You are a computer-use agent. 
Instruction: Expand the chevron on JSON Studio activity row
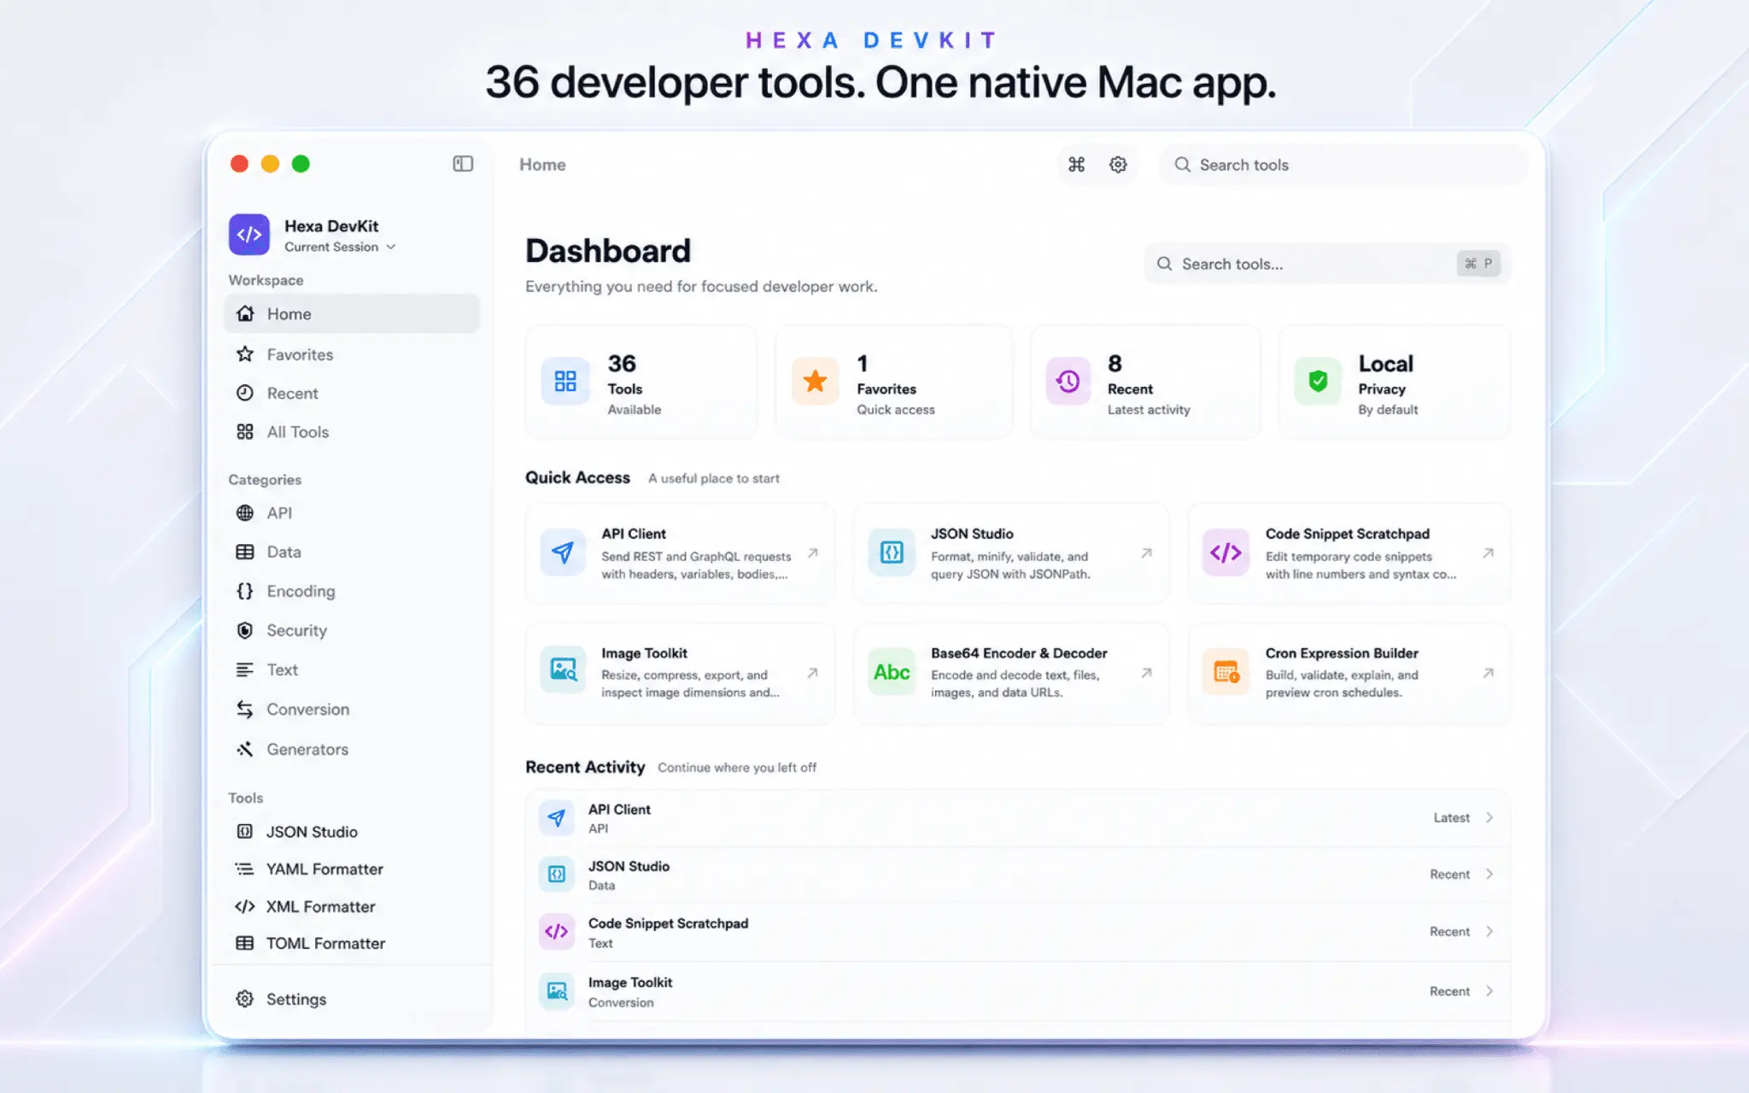1489,874
